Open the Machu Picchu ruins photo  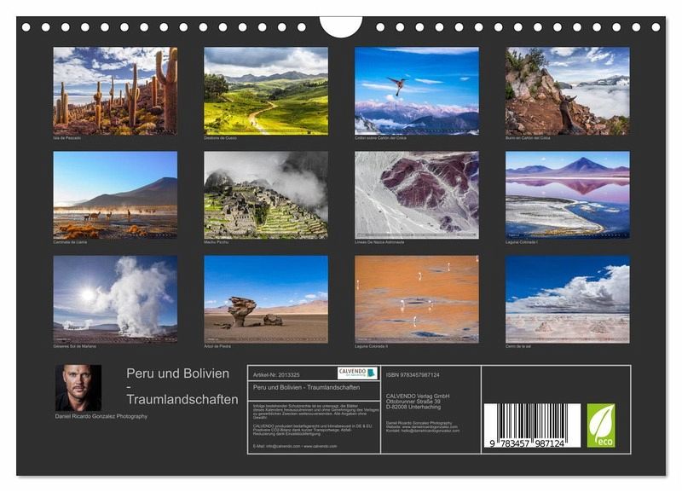pyautogui.click(x=266, y=195)
